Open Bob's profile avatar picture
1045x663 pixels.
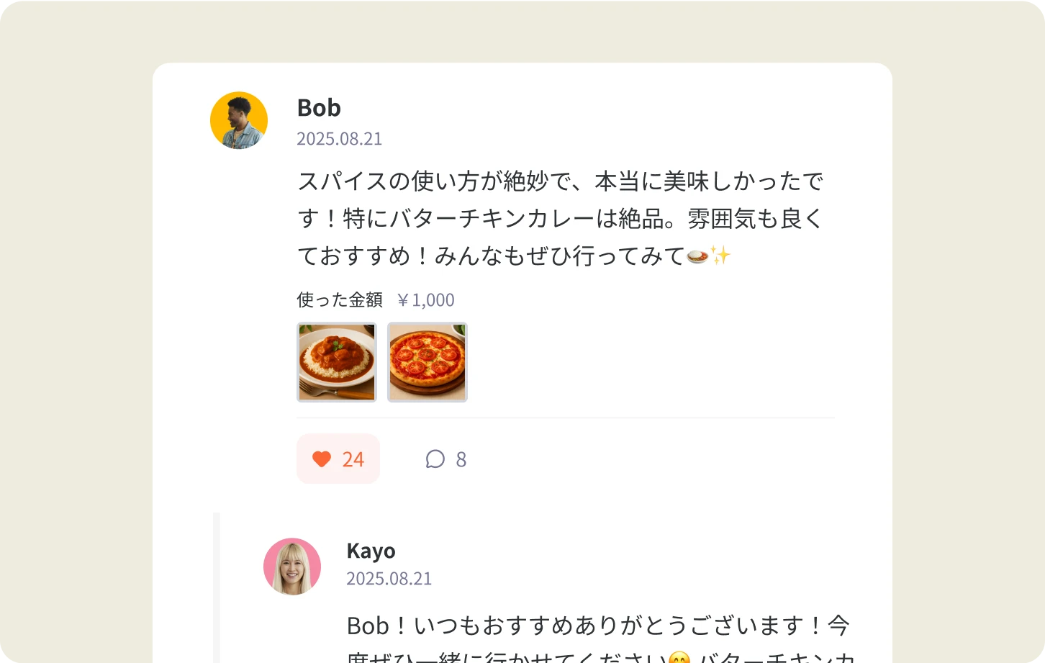coord(238,119)
